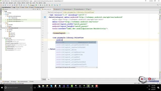The image size is (161, 91).
Task: Open the TODO tool window
Action: point(31,81)
